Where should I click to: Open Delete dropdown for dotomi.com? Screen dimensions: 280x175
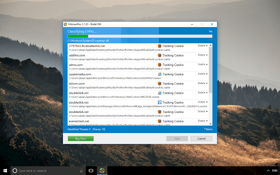click(x=203, y=83)
